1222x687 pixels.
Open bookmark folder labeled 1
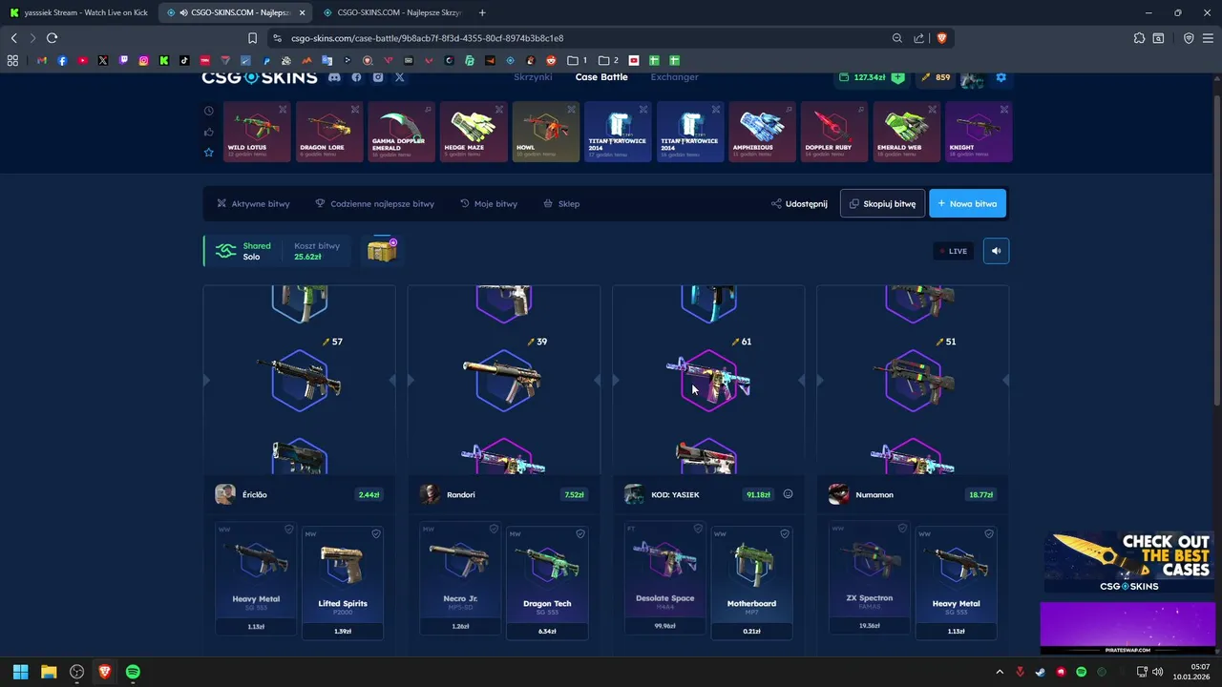tap(577, 60)
